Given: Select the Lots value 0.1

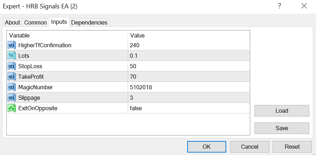Looking at the screenshot, I should click(189, 56).
